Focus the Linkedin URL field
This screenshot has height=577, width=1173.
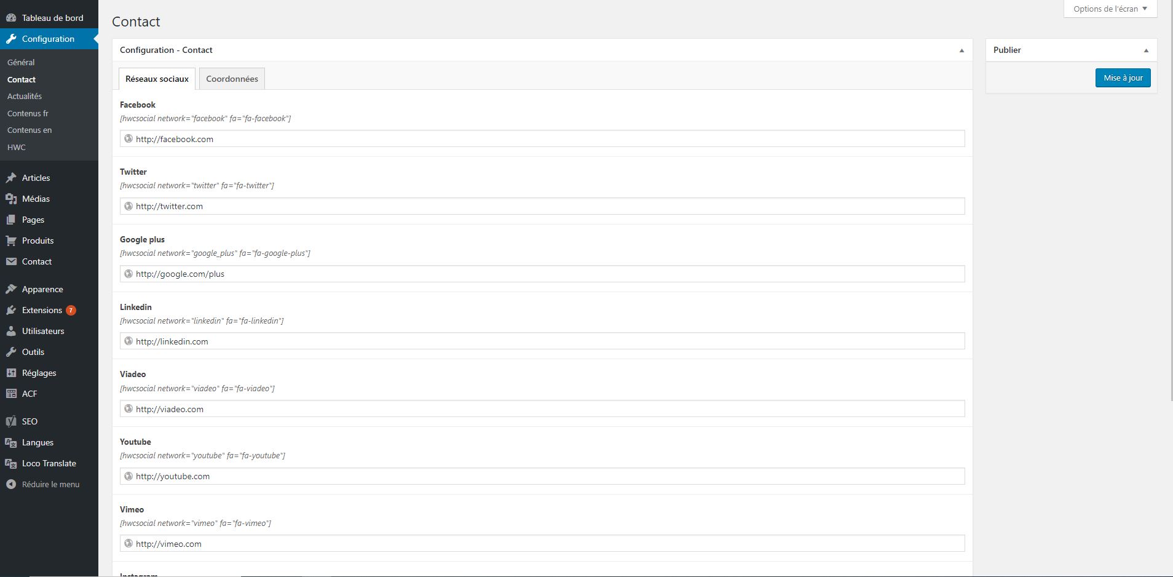click(542, 341)
